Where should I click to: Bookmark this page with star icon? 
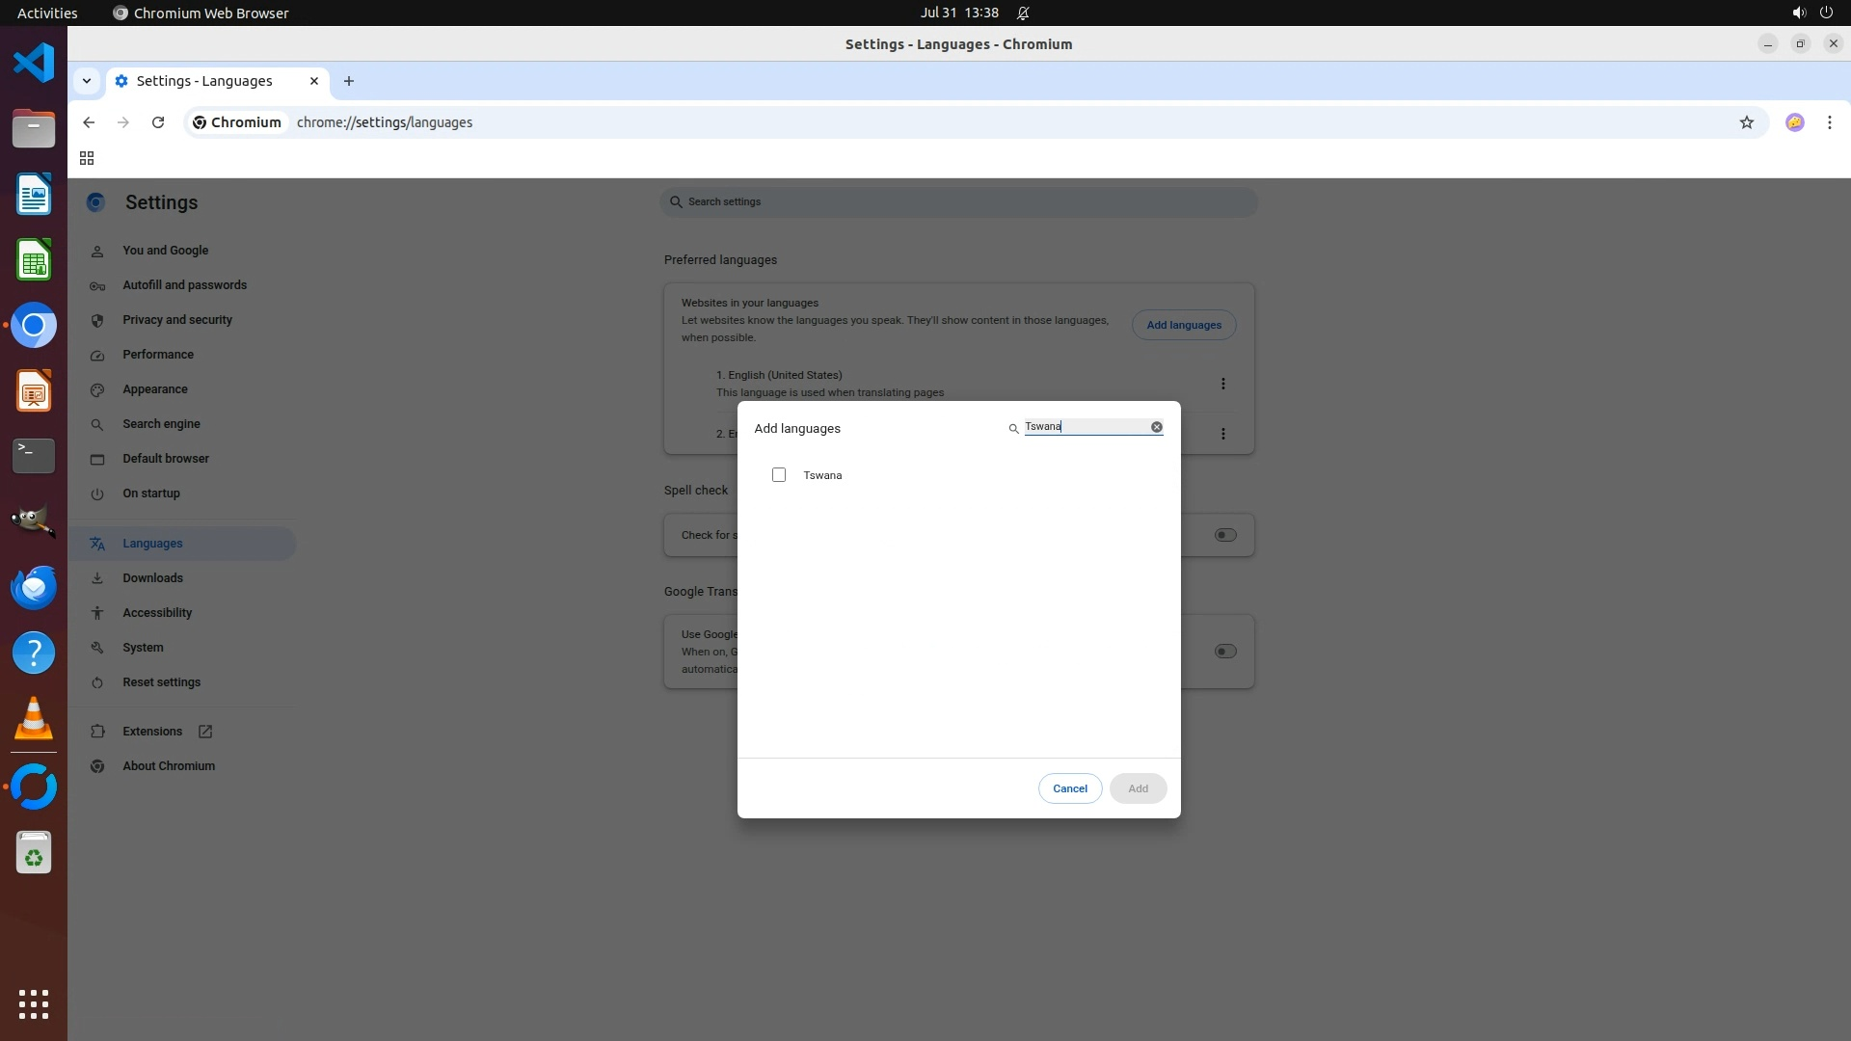coord(1746,122)
